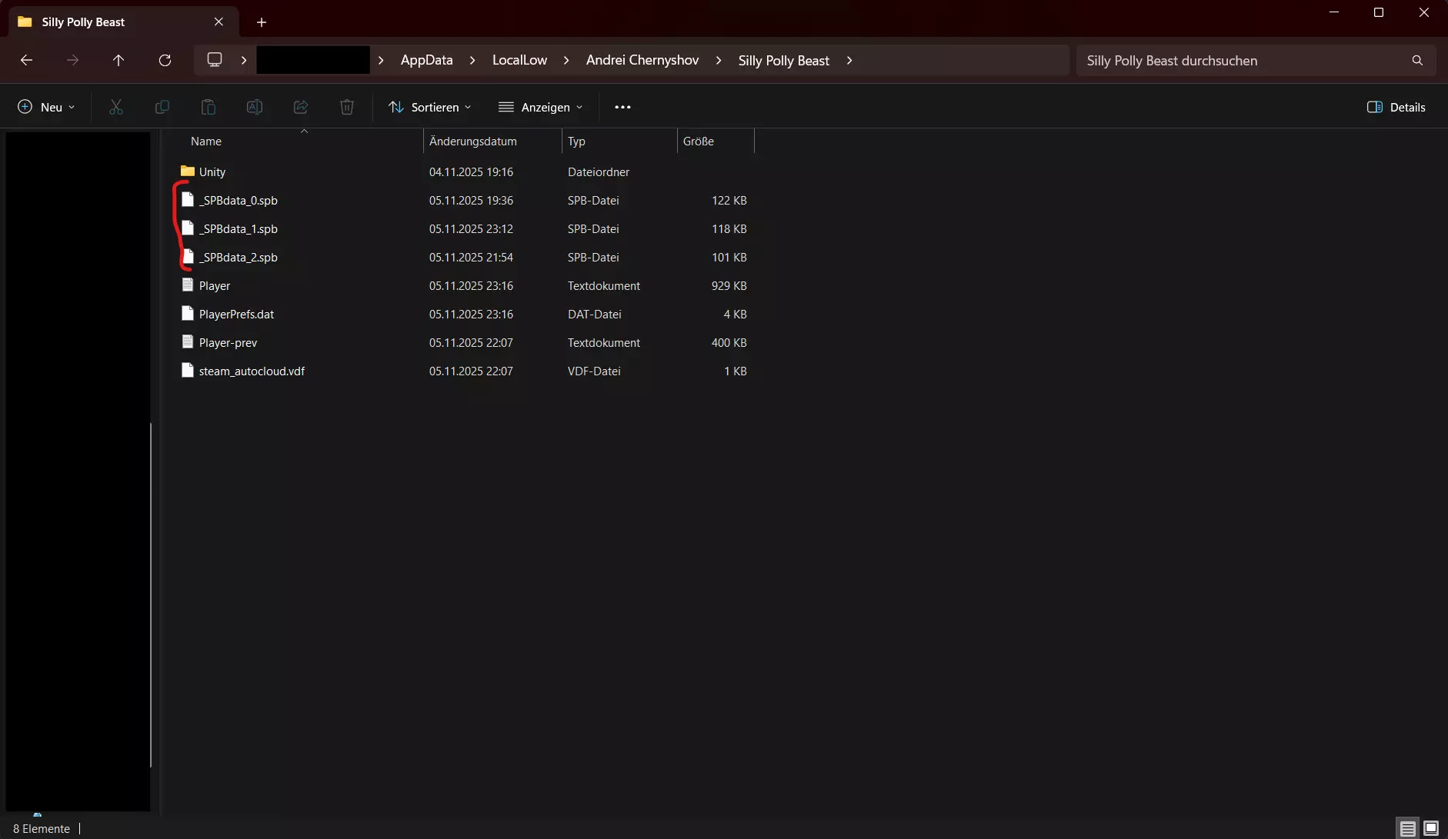Viewport: 1448px width, 839px height.
Task: Click the Share icon in toolbar
Action: pyautogui.click(x=301, y=107)
